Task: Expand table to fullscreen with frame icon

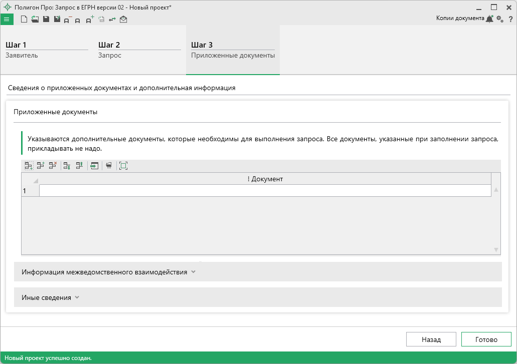Action: (123, 166)
